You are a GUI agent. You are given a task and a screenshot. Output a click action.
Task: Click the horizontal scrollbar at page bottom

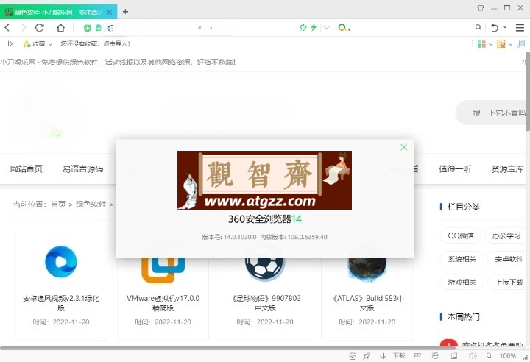click(227, 347)
